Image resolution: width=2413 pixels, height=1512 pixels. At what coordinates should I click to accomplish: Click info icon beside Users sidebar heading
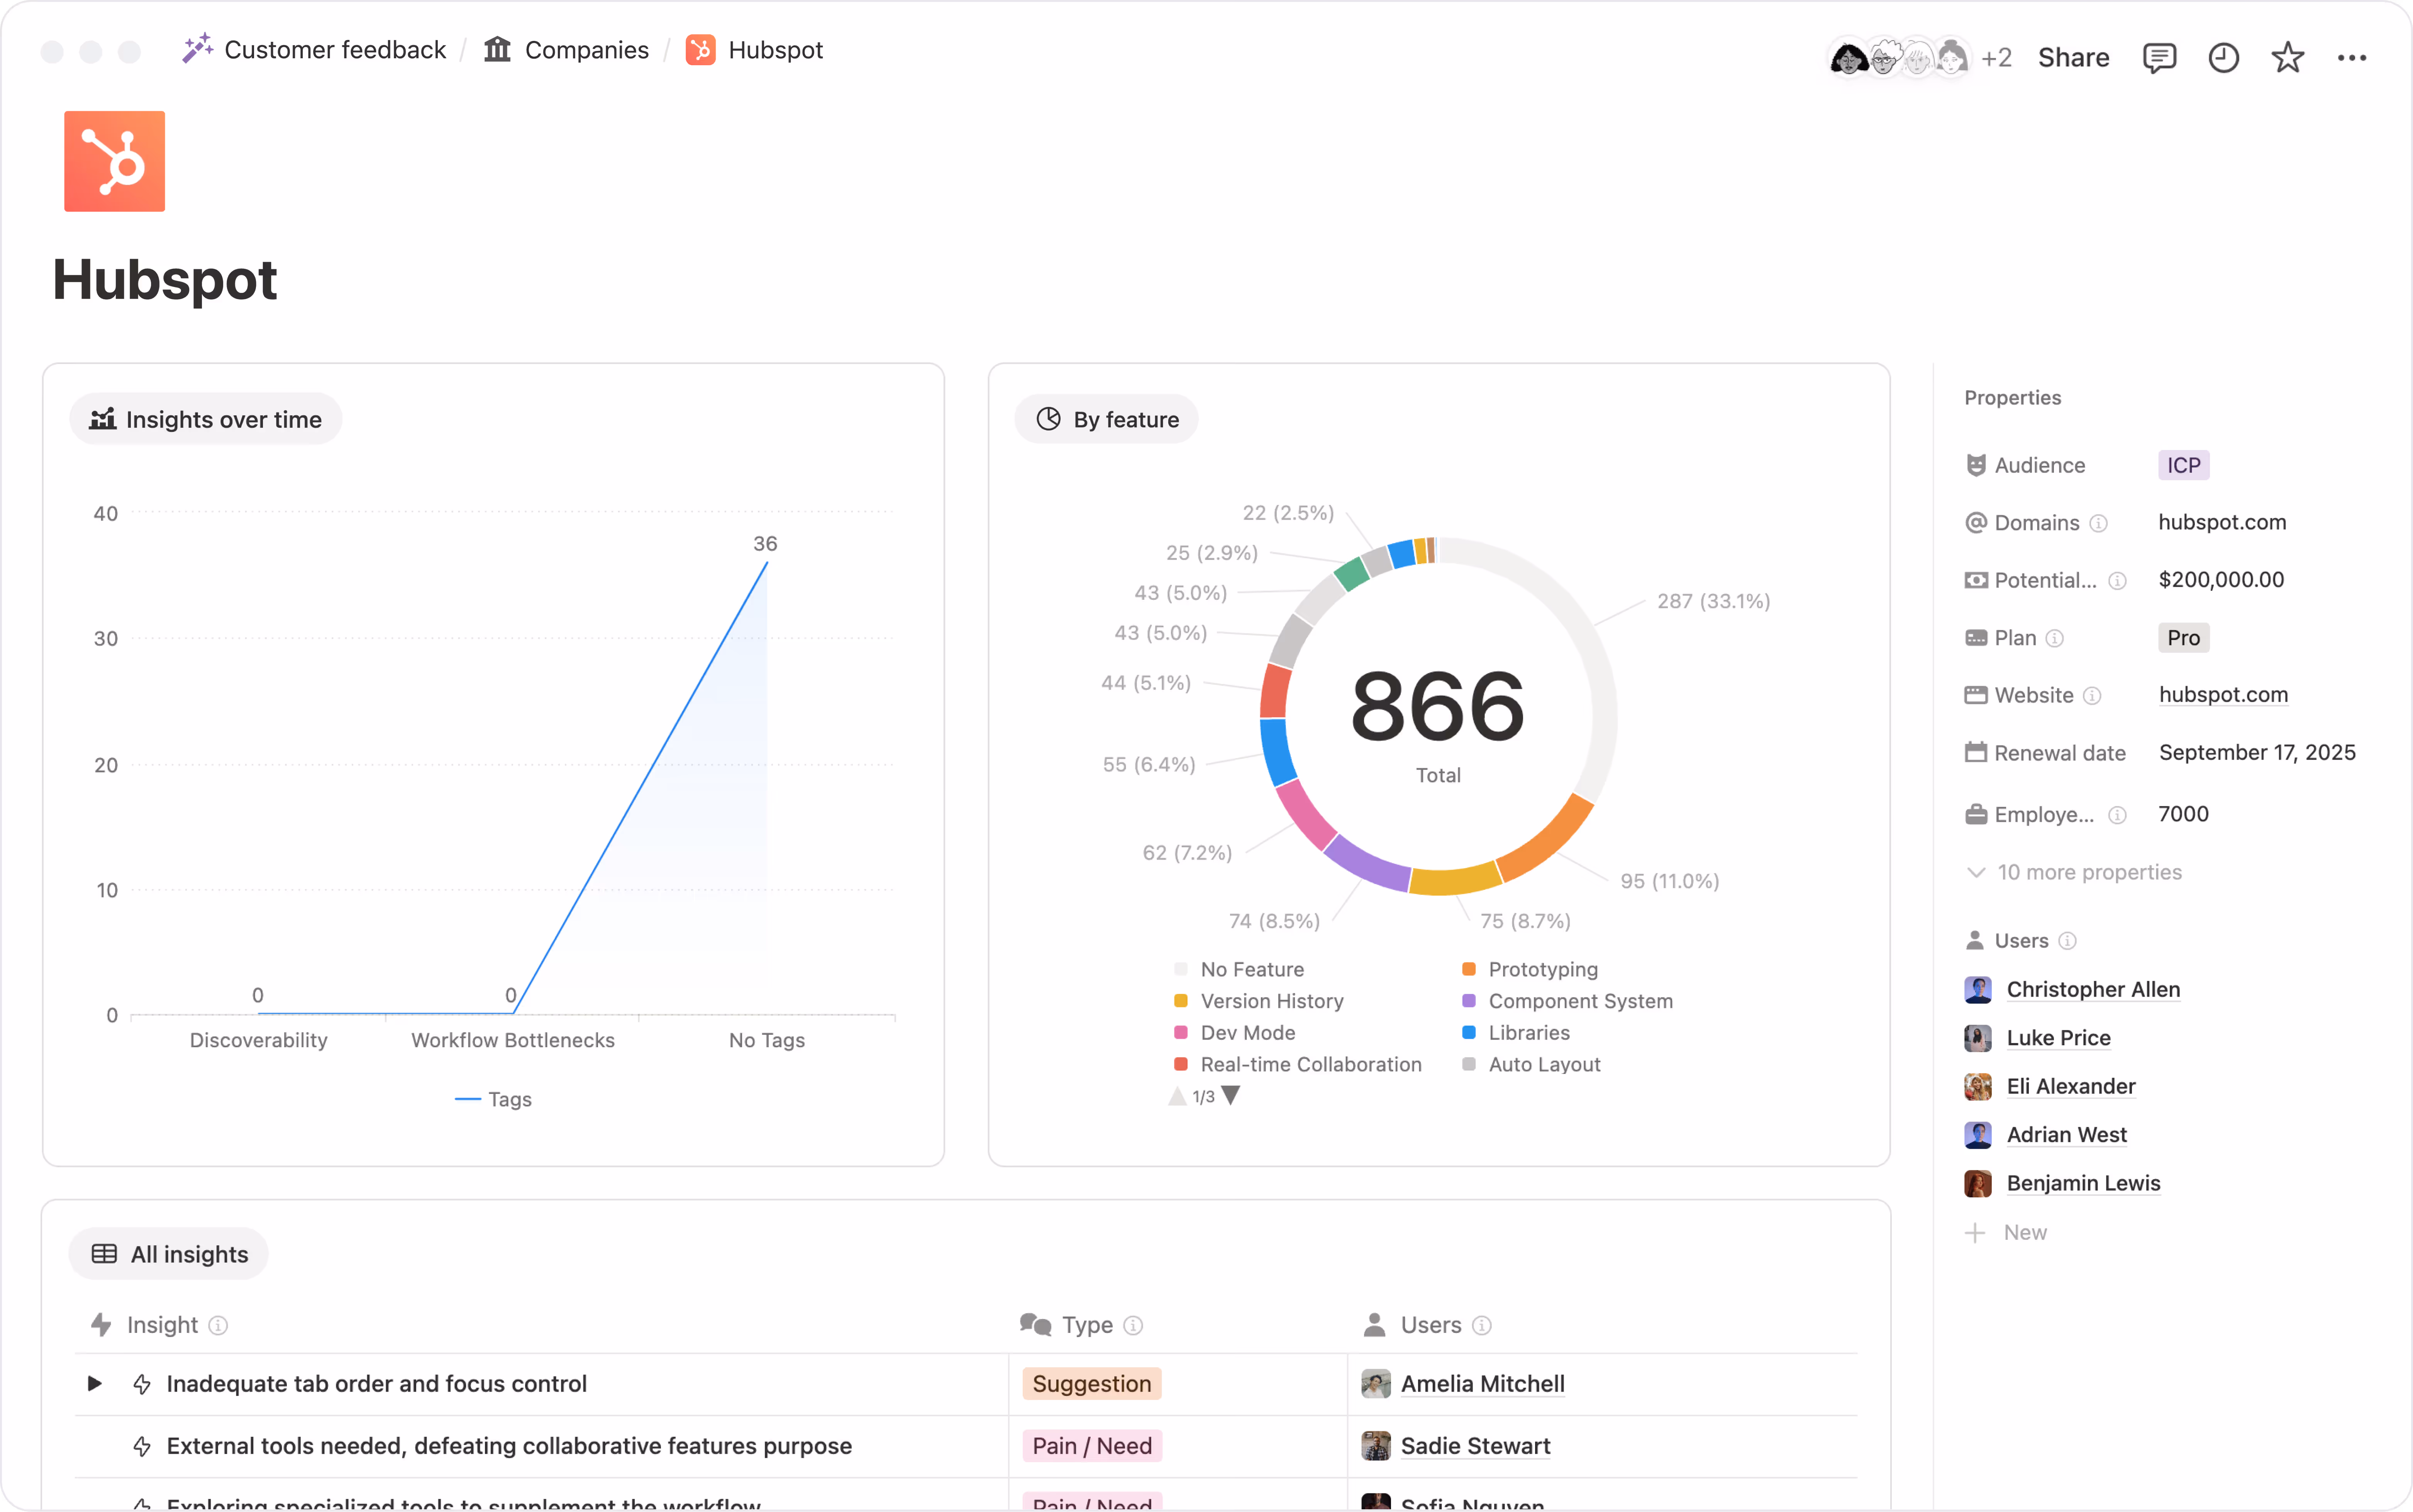pyautogui.click(x=2068, y=941)
